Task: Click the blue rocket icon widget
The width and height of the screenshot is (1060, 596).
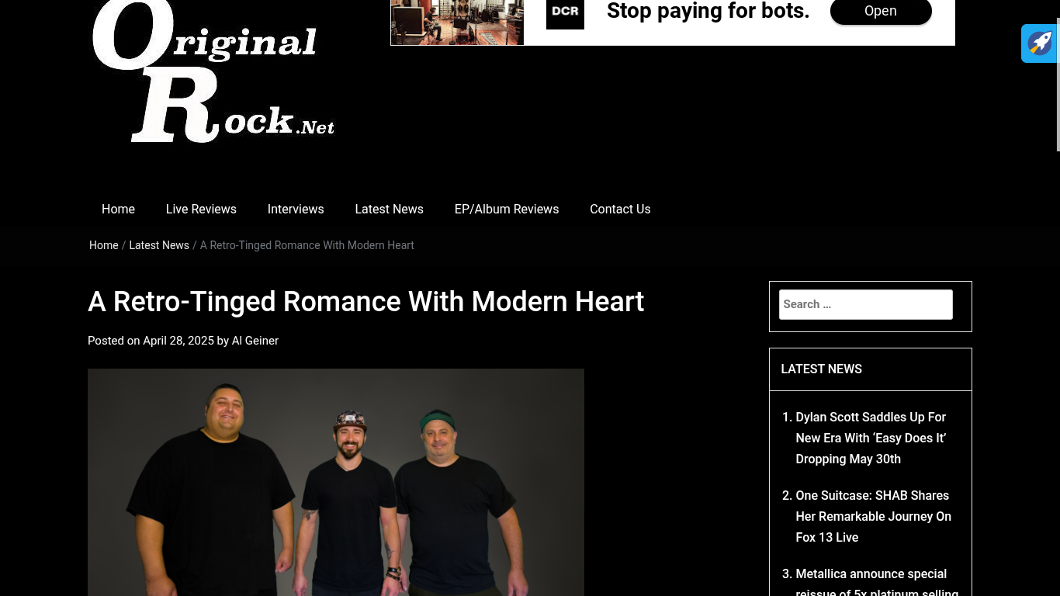Action: 1040,43
